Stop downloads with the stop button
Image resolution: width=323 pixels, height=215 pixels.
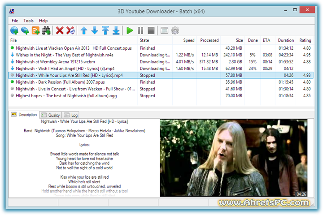click(x=151, y=30)
